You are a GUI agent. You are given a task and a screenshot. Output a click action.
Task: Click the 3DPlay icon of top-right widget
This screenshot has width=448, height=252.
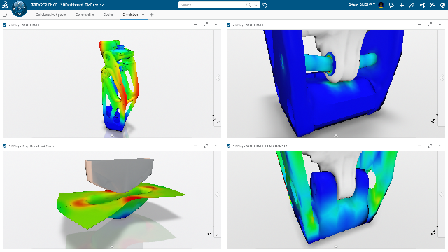click(229, 25)
